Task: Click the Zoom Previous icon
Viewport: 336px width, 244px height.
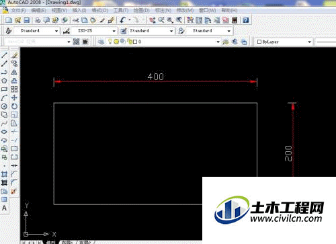Action: point(179,20)
